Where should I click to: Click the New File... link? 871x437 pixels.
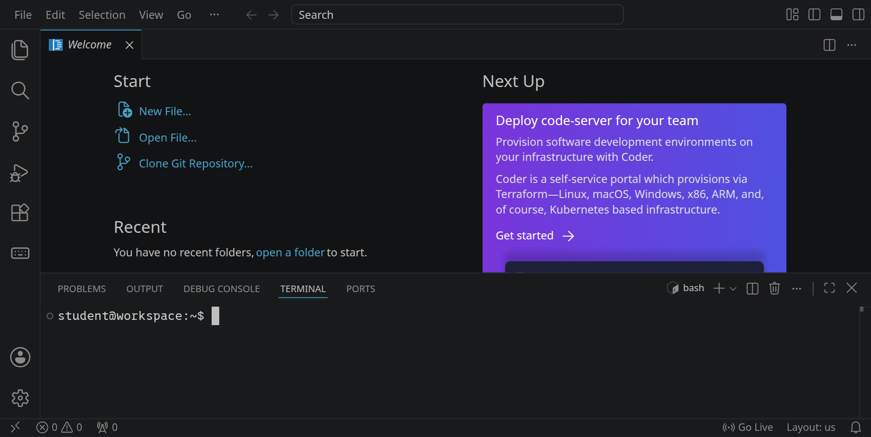coord(165,111)
